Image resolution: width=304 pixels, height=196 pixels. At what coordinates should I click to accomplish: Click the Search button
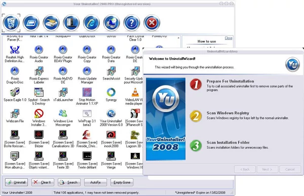69,182
